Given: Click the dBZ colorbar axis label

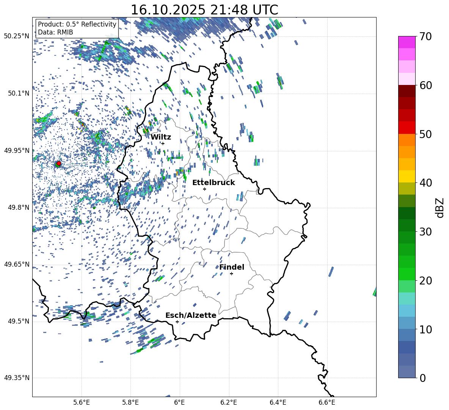Looking at the screenshot, I should (x=439, y=207).
